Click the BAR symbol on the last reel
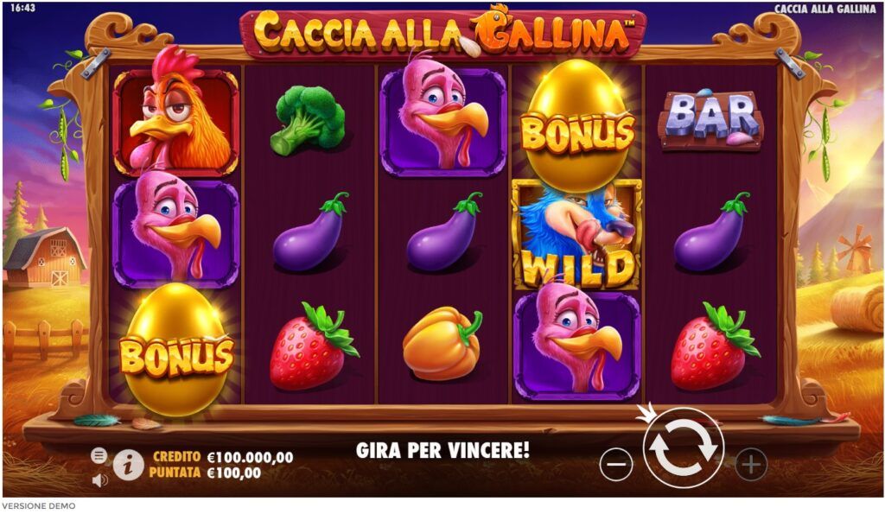The image size is (885, 514). pos(710,119)
